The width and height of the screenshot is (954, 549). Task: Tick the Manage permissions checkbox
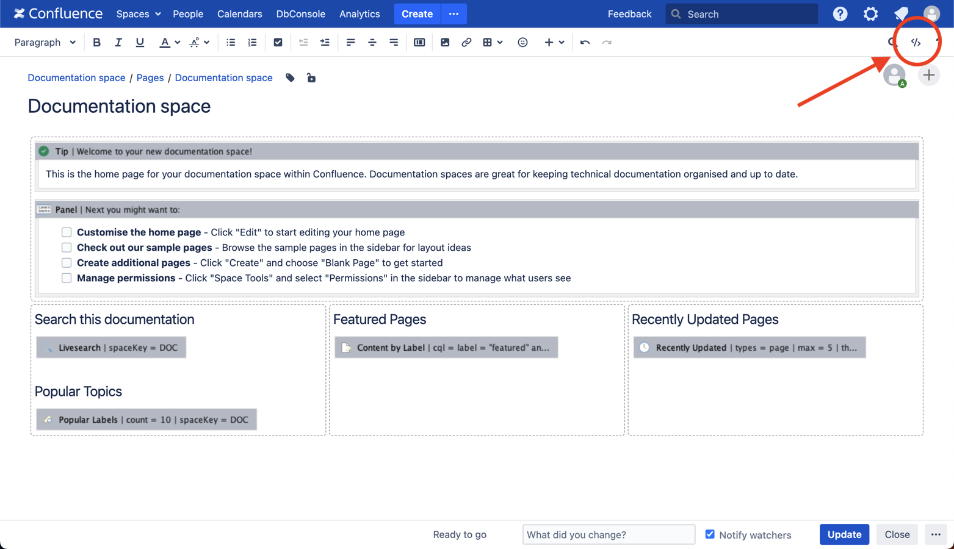(67, 278)
